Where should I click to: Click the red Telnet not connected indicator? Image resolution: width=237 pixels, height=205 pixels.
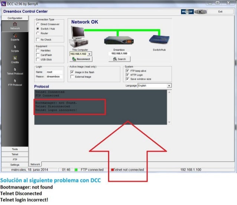[x=112, y=170]
